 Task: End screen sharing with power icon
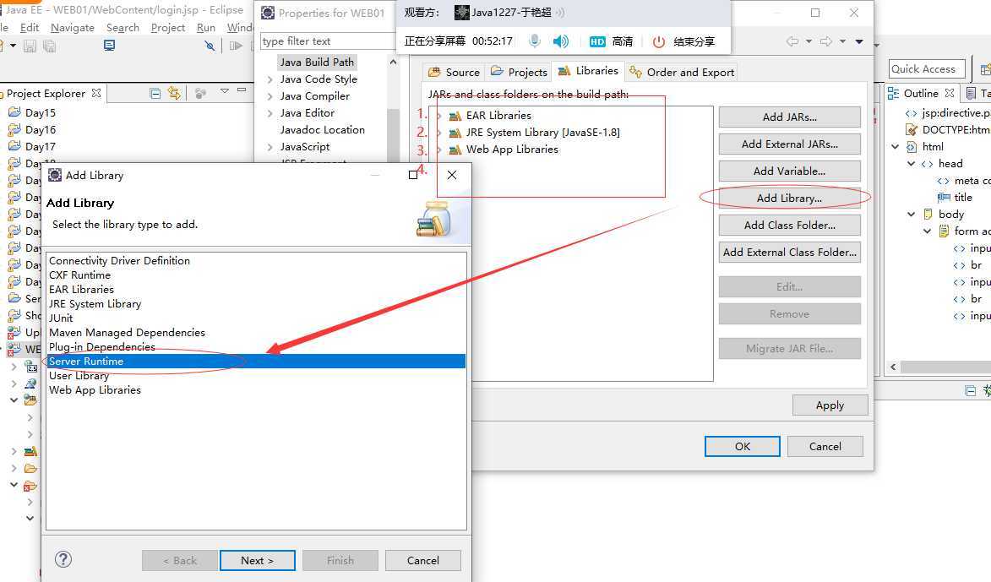click(659, 41)
